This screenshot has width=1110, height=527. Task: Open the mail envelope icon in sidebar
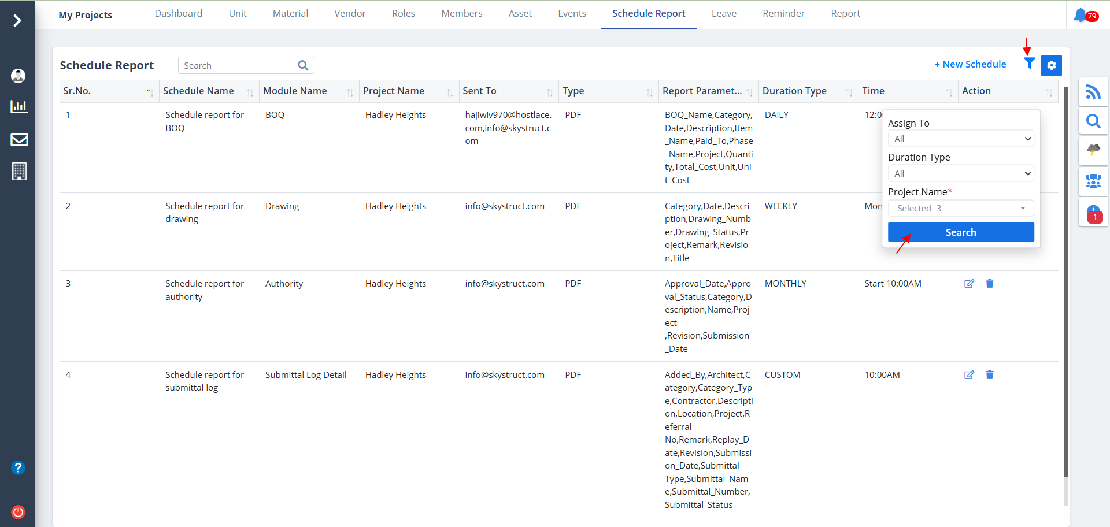point(19,139)
